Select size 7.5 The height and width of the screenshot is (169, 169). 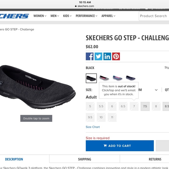point(145,106)
